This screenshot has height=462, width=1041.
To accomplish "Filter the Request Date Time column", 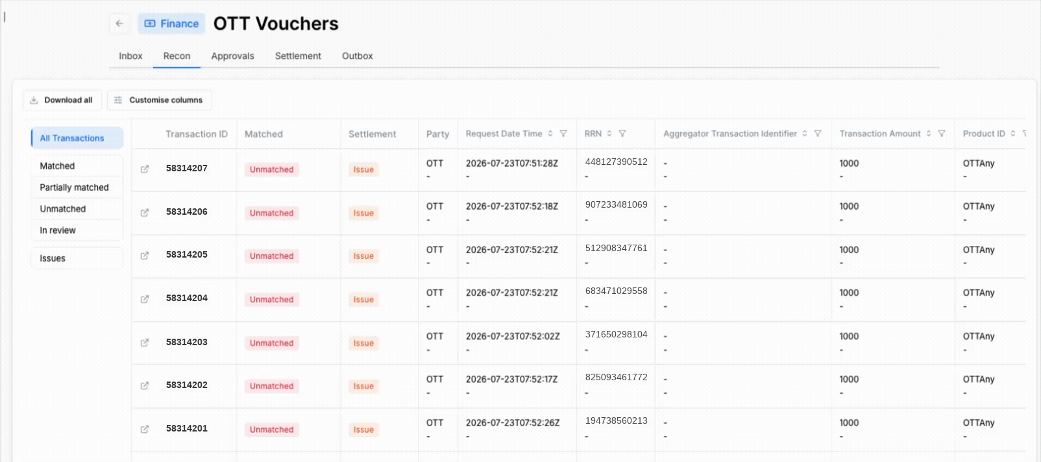I will 563,134.
